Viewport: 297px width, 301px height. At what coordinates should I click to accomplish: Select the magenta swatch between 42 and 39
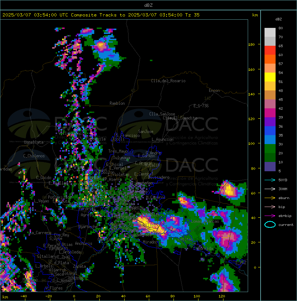270,113
